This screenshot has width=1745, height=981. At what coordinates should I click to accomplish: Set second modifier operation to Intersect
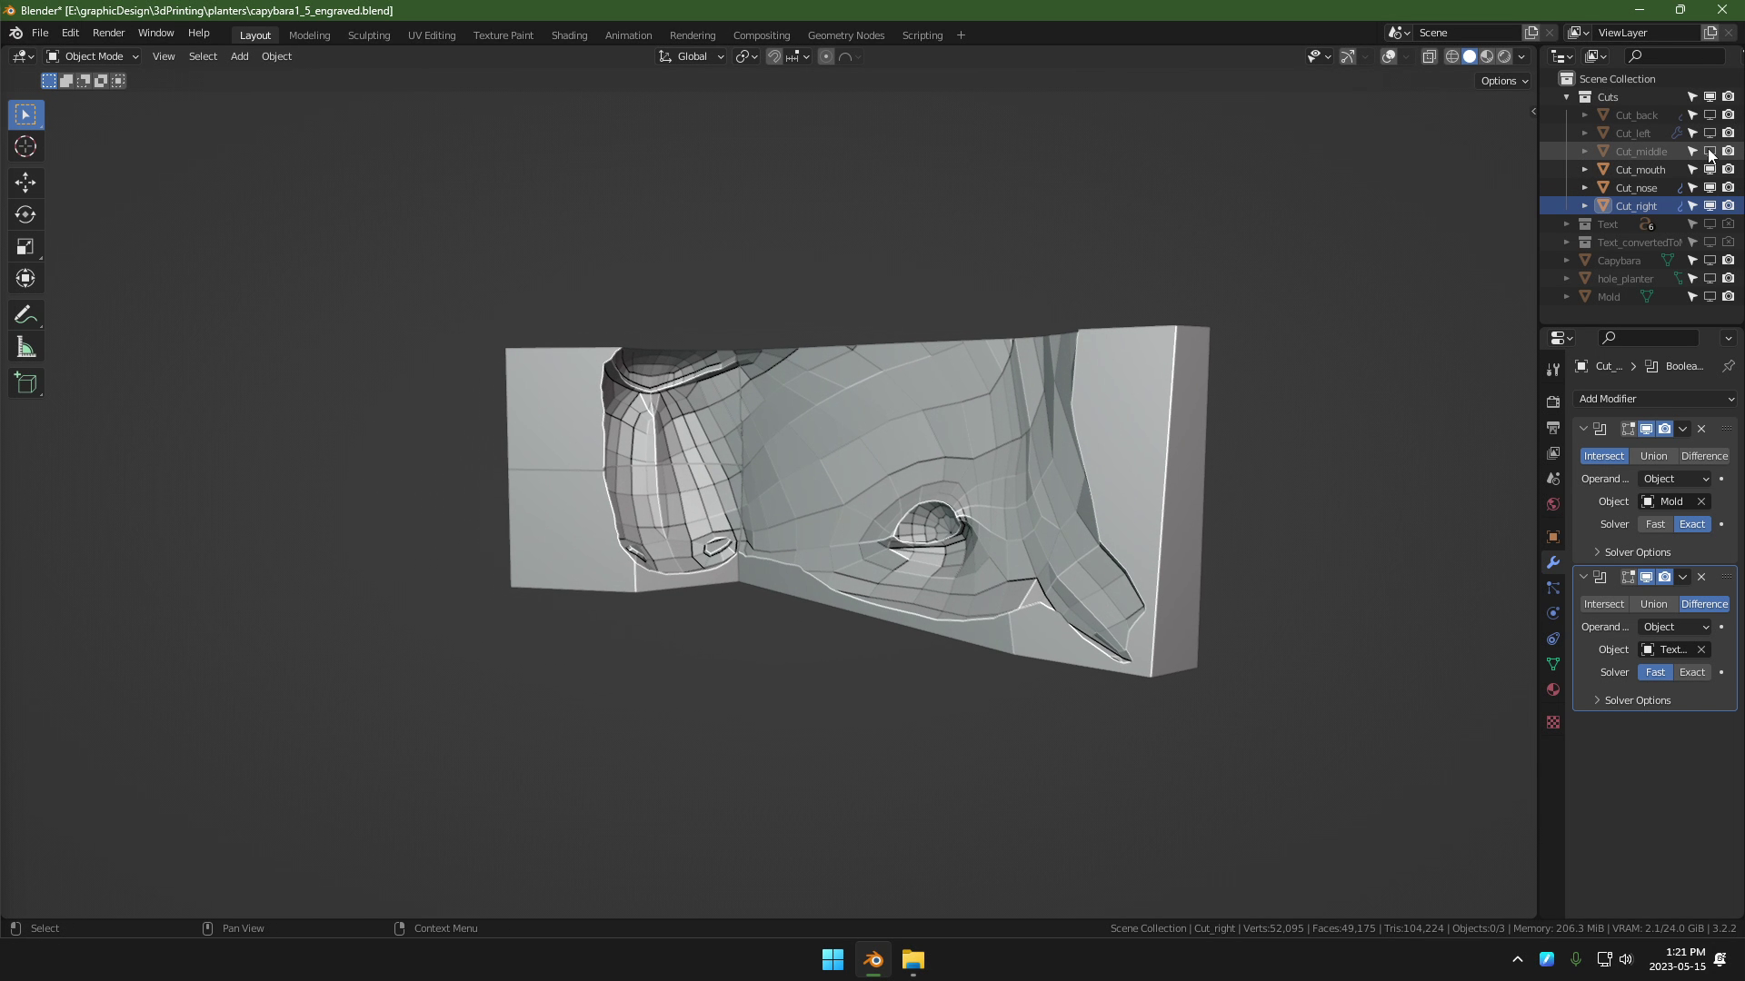point(1604,604)
